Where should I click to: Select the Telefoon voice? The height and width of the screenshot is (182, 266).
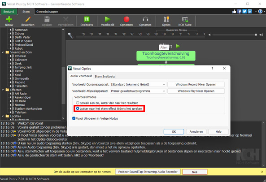tap(21, 112)
